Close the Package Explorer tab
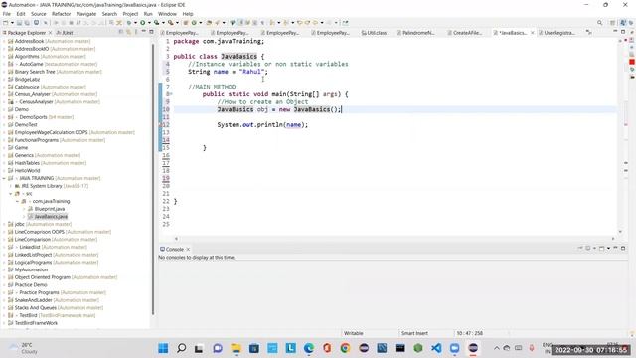 [50, 32]
